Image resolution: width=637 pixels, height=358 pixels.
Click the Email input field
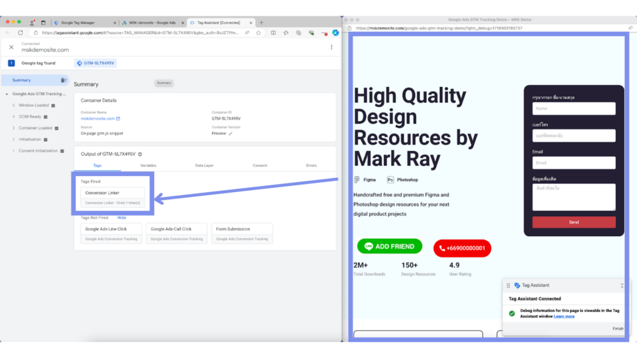coord(574,163)
